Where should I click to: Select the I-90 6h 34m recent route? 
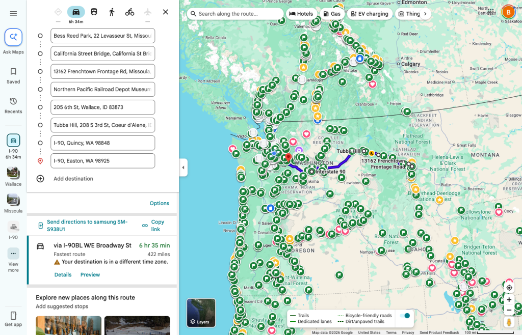pos(13,146)
